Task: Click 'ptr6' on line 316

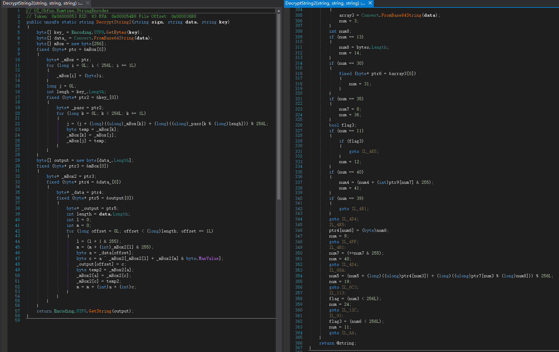Action: coord(376,74)
